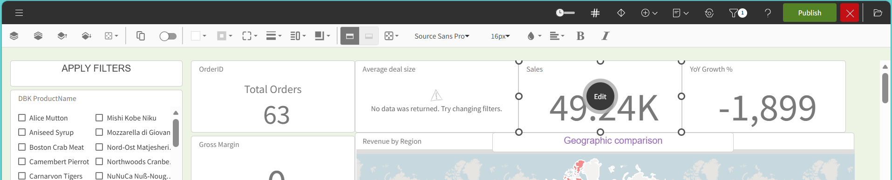
Task: Check the Boston Crab Meat checkbox
Action: pos(22,147)
